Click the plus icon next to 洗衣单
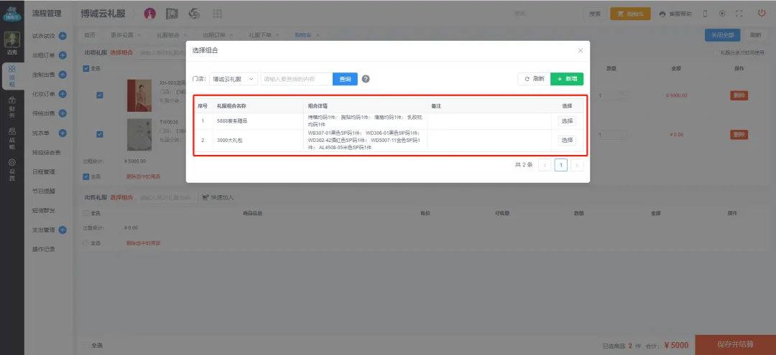The image size is (776, 355). pyautogui.click(x=63, y=133)
